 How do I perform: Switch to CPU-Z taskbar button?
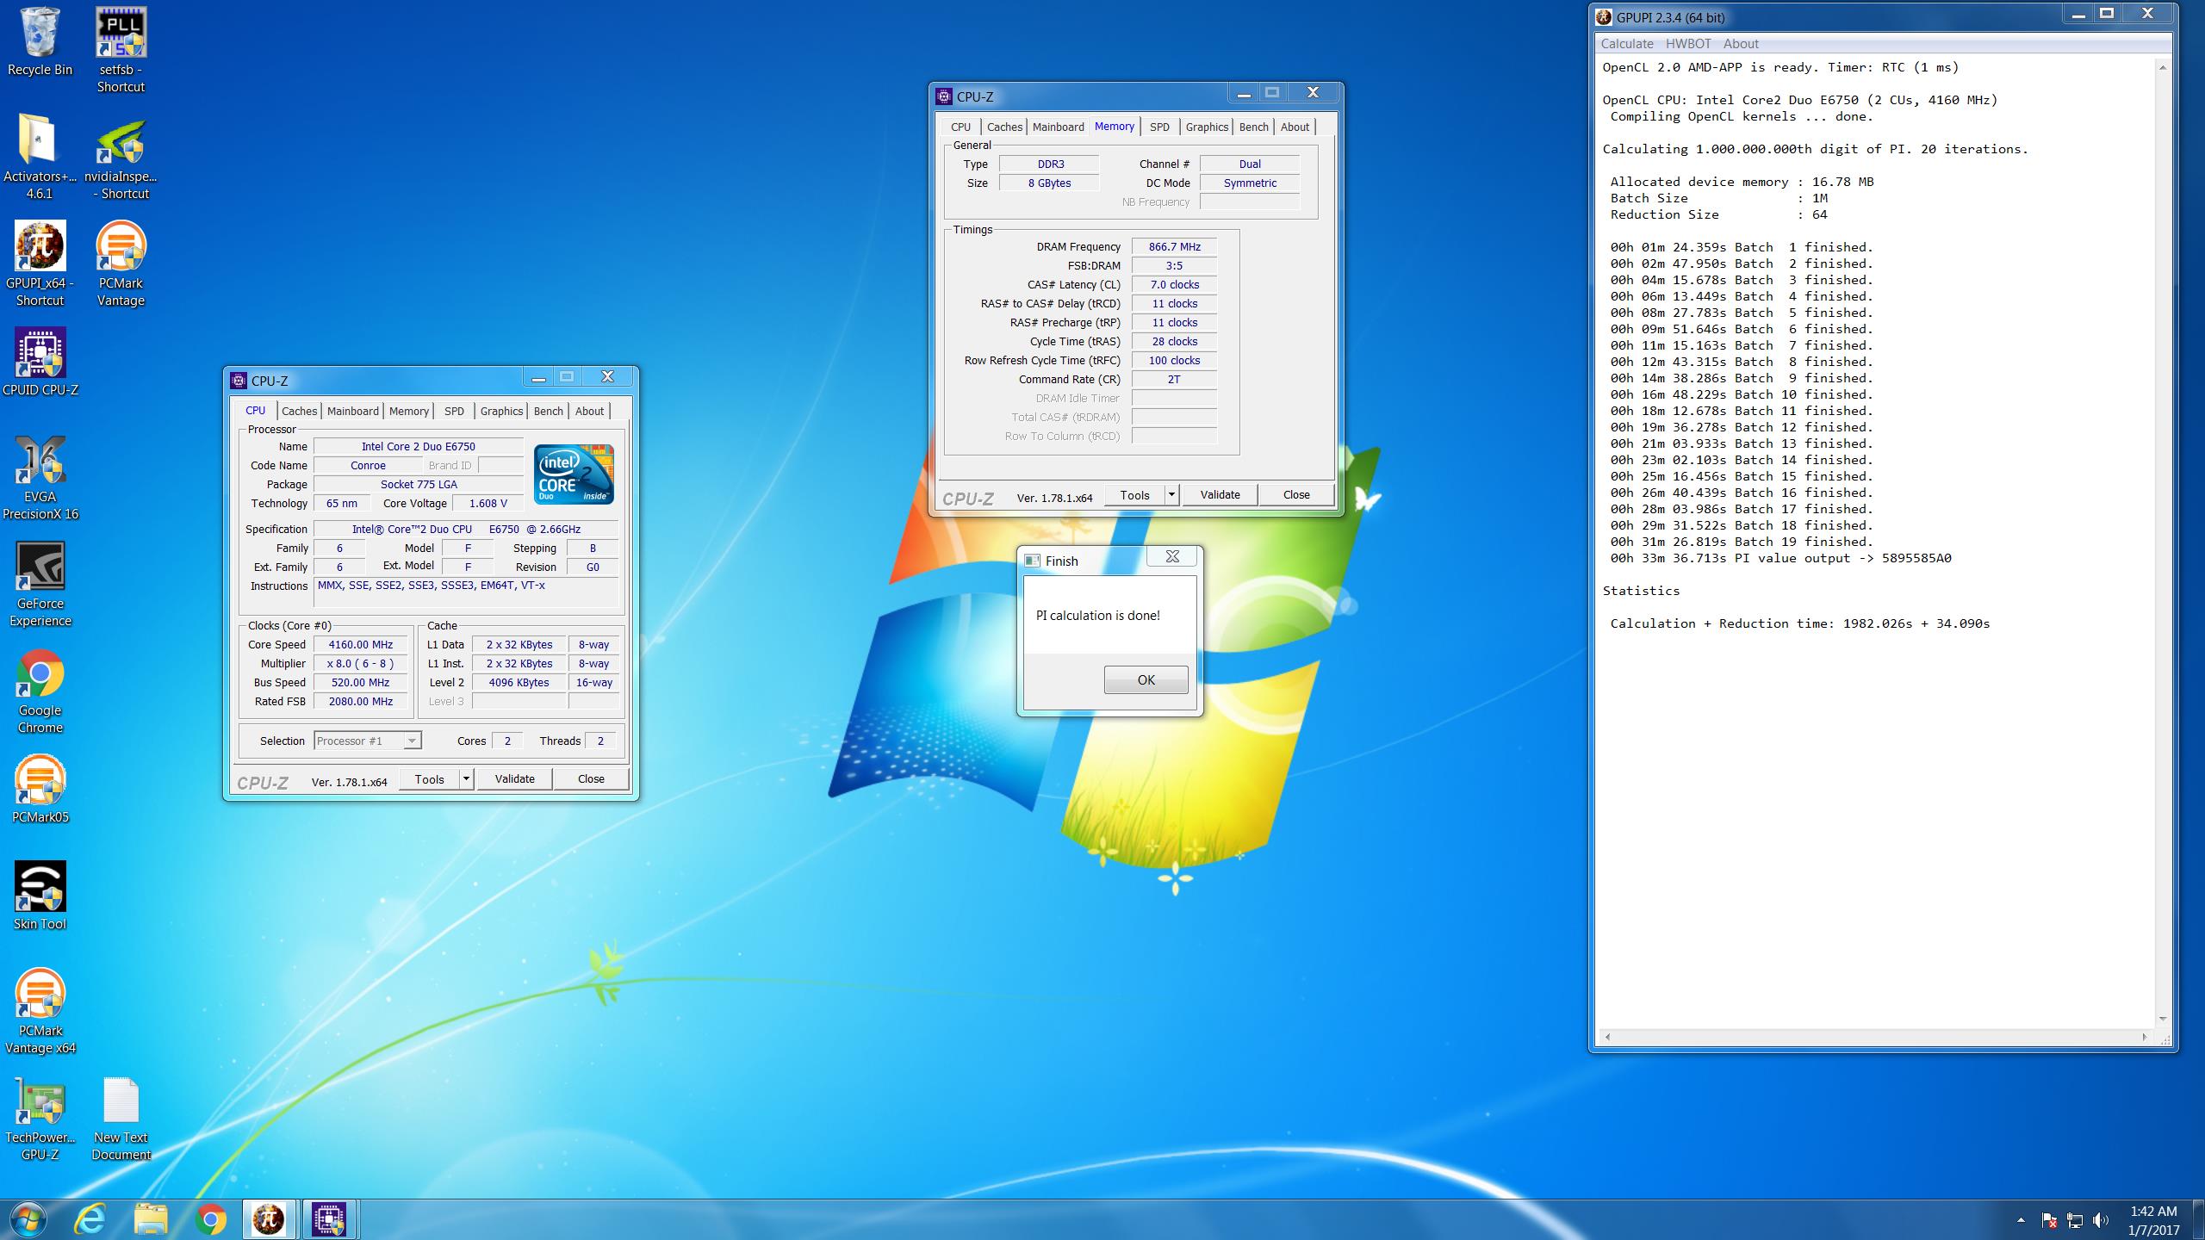click(x=329, y=1219)
